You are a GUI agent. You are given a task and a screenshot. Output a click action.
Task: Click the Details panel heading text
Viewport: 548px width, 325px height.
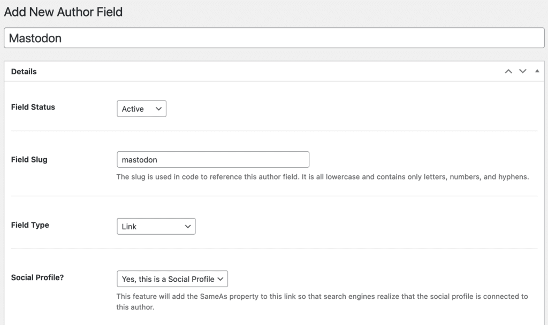click(x=24, y=71)
